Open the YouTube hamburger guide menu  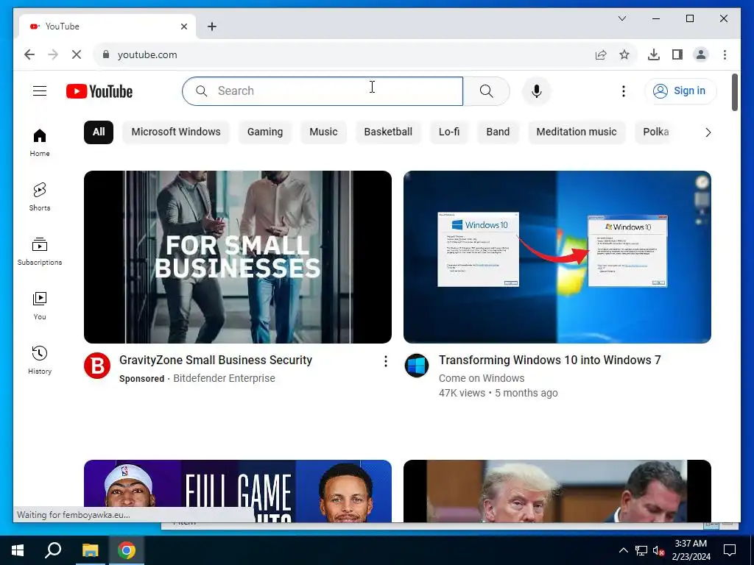coord(40,90)
